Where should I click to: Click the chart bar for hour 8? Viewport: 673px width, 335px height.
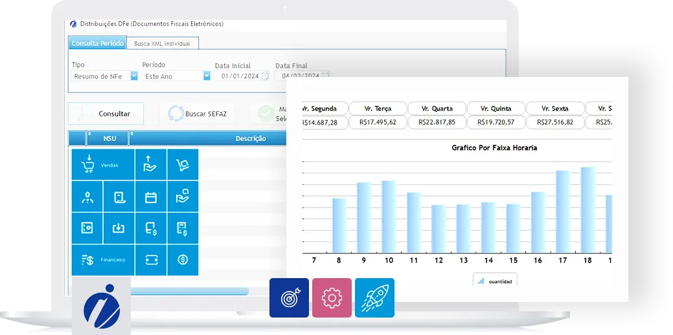(x=339, y=225)
